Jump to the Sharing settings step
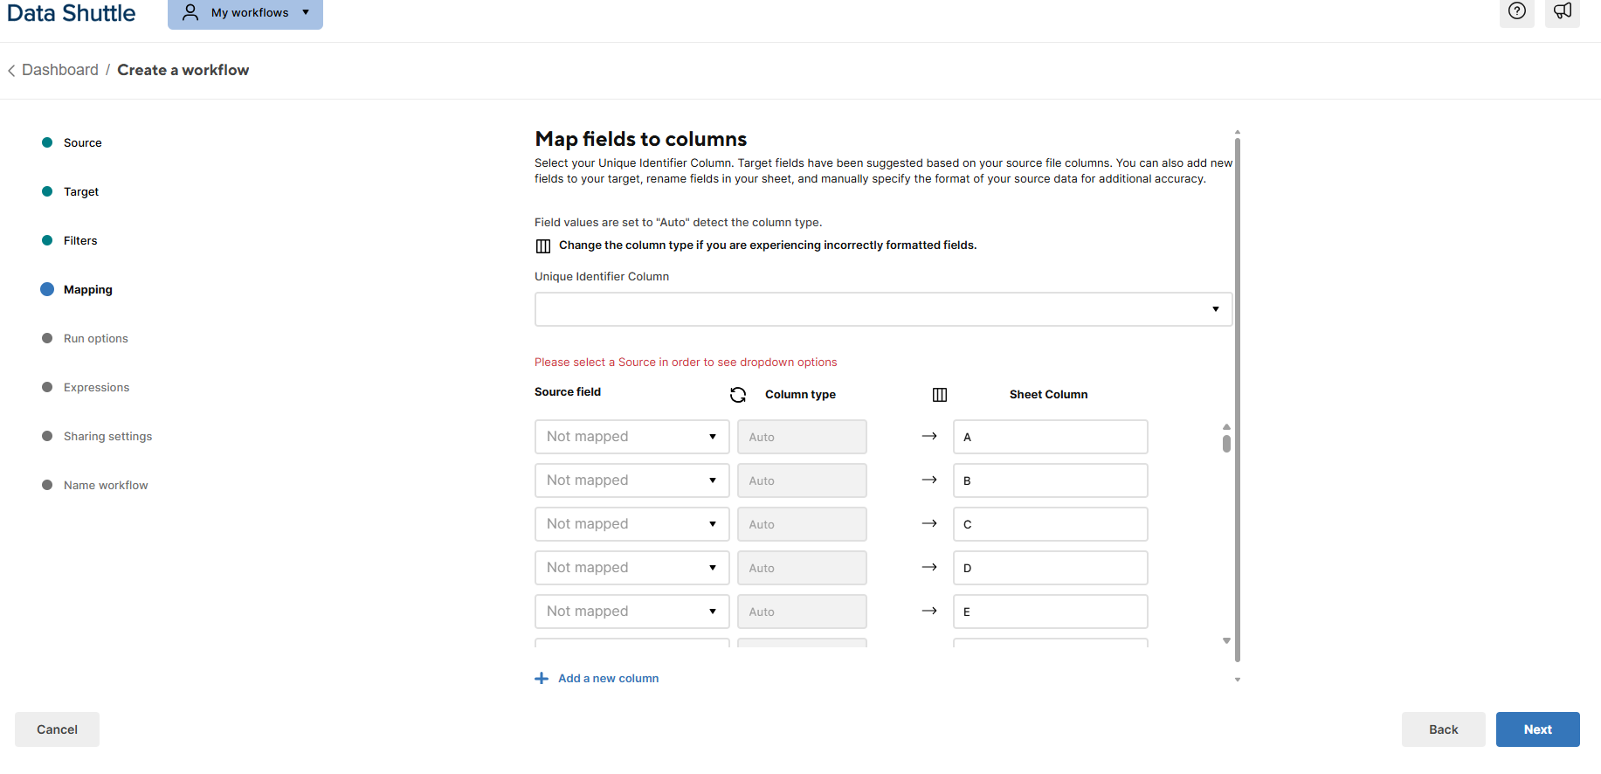 point(107,437)
